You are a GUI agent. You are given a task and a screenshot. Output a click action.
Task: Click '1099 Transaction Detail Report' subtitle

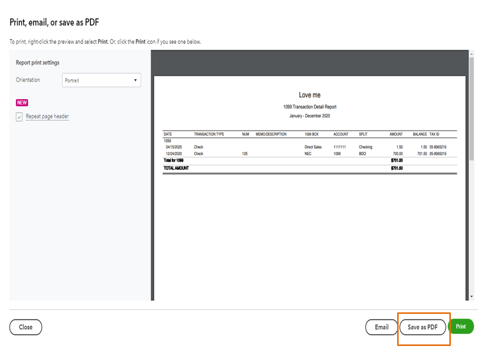click(310, 107)
